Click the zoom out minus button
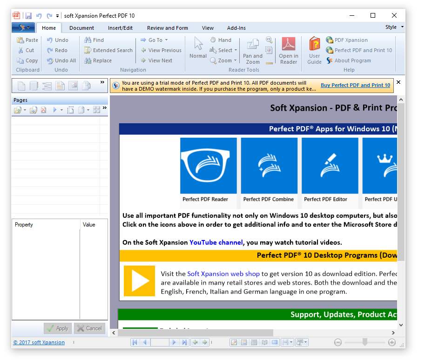 [338, 342]
